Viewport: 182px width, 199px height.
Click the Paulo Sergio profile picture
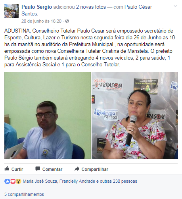point(11,11)
